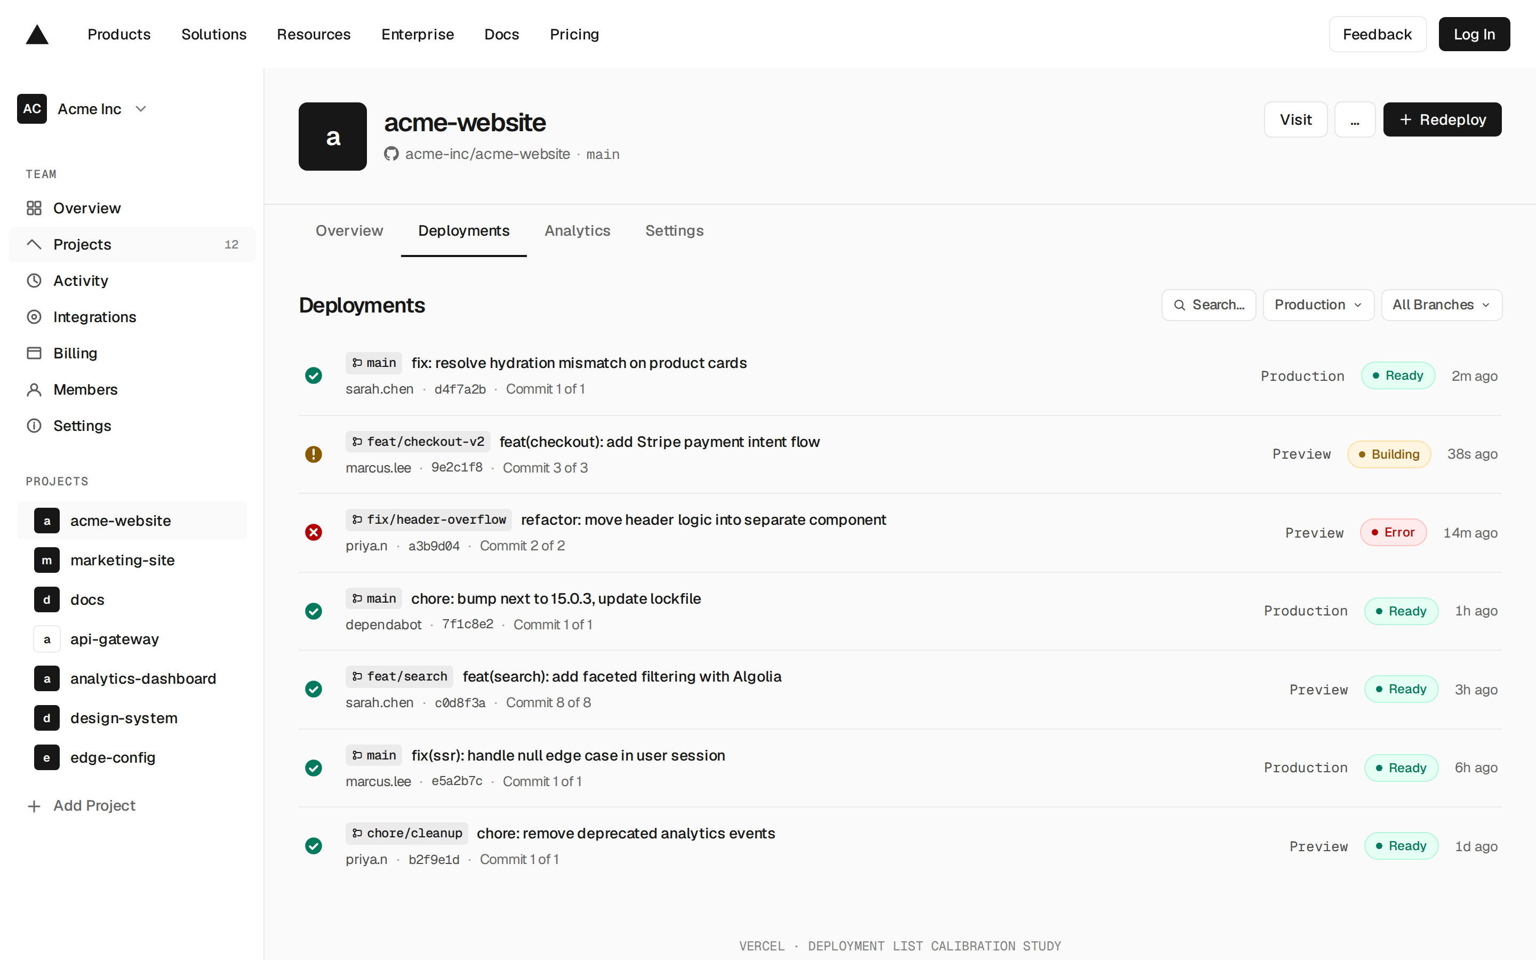Click the Redeploy button
The width and height of the screenshot is (1536, 960).
[x=1442, y=119]
